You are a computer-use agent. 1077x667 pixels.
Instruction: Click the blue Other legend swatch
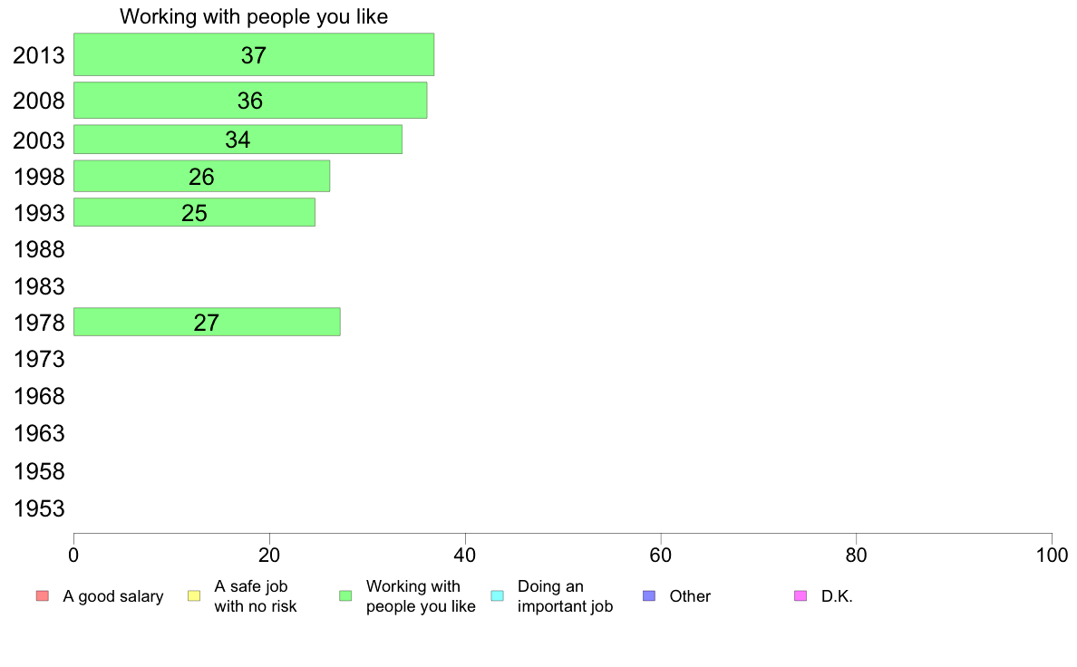tap(649, 595)
